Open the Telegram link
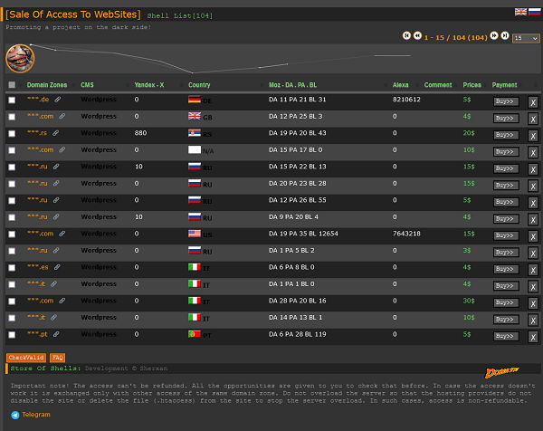 (36, 415)
